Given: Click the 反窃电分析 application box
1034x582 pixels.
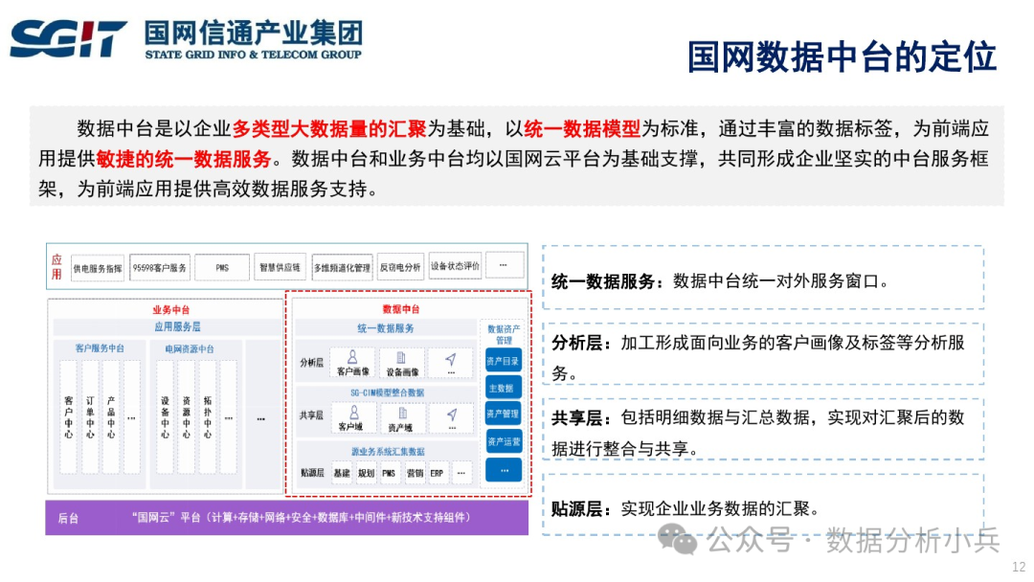Looking at the screenshot, I should coord(399,269).
